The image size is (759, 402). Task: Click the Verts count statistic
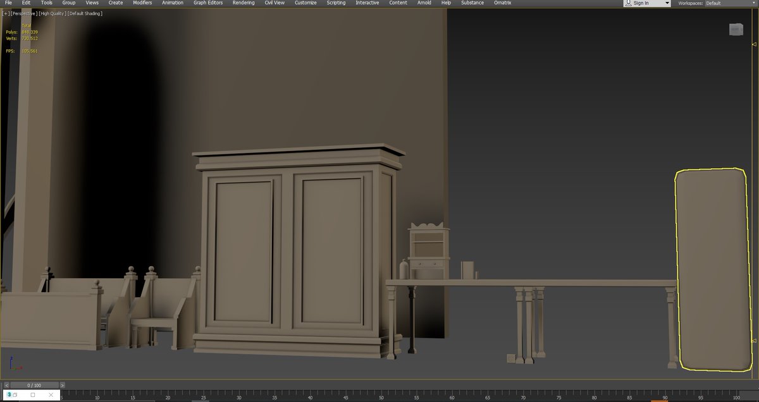[x=22, y=38]
